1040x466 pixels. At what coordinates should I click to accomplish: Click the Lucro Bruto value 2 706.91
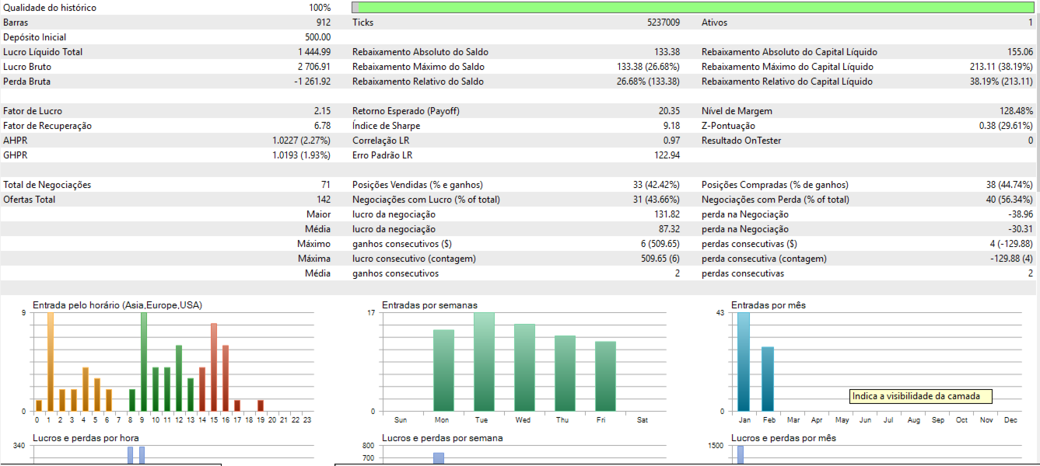click(x=313, y=67)
